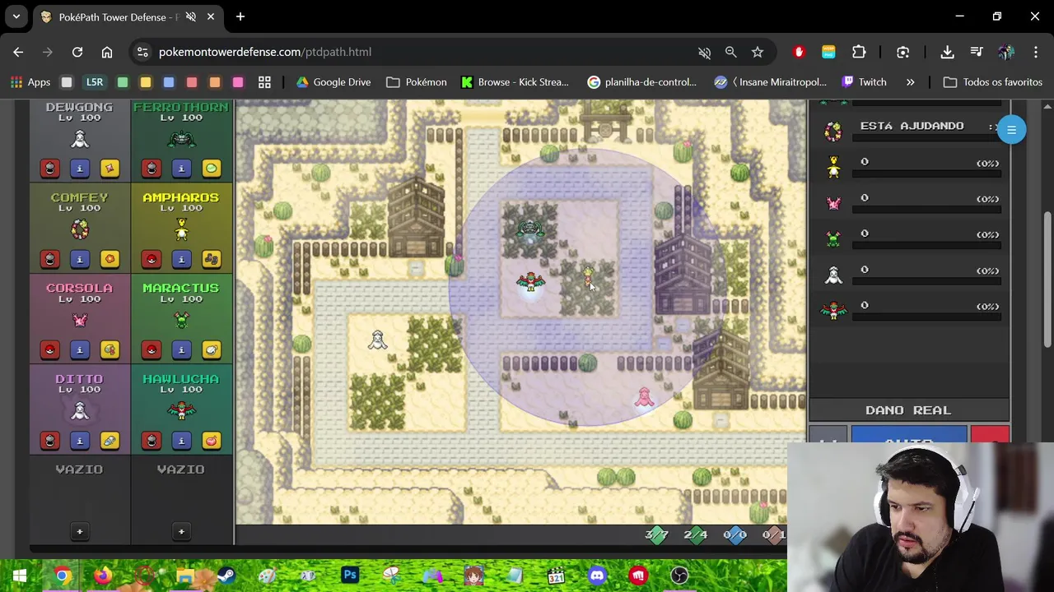Click the Dano Real header
This screenshot has height=592, width=1054.
pos(908,410)
